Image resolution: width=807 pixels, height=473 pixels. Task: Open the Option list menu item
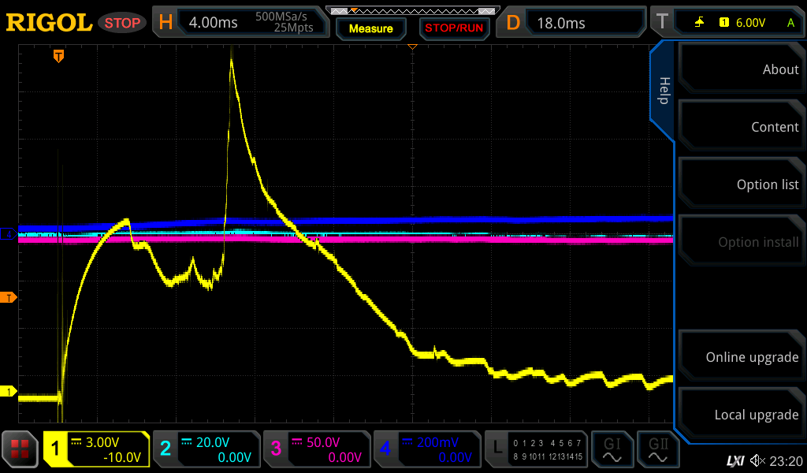[x=740, y=184]
